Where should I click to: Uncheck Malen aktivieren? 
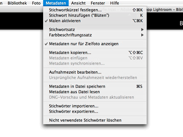pos(95,21)
